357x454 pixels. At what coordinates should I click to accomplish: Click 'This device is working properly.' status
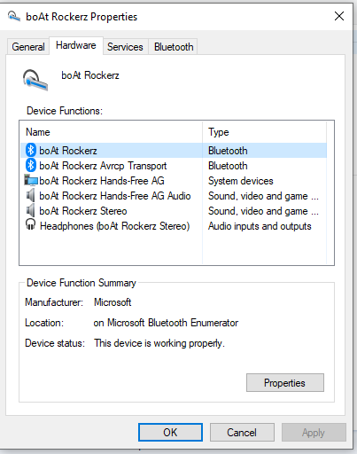tap(159, 343)
